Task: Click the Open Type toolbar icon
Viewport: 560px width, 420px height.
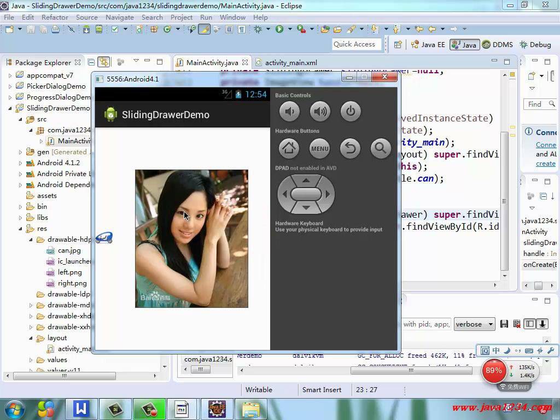Action: (x=325, y=30)
